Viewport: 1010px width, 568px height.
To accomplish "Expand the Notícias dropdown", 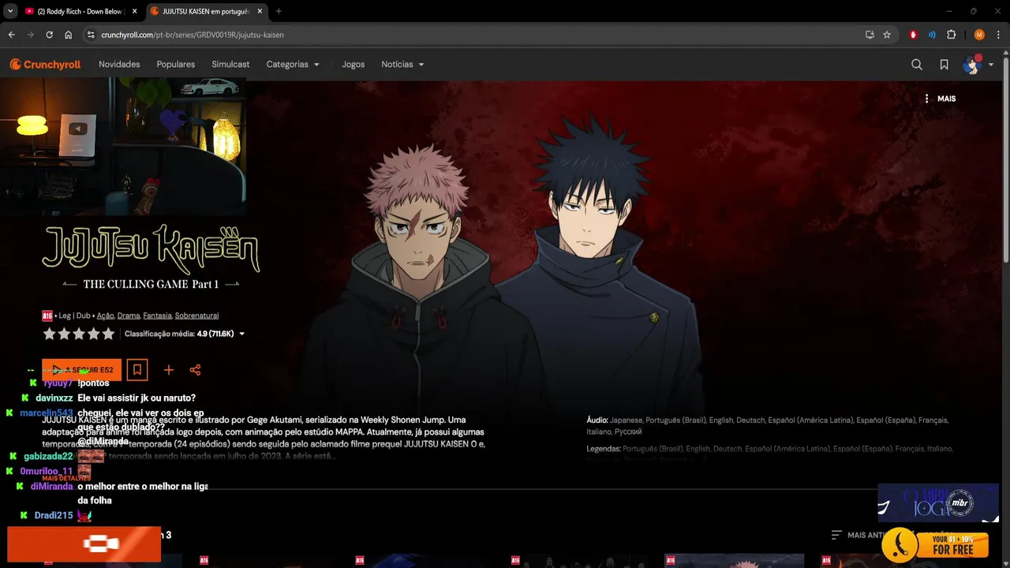I will [402, 65].
